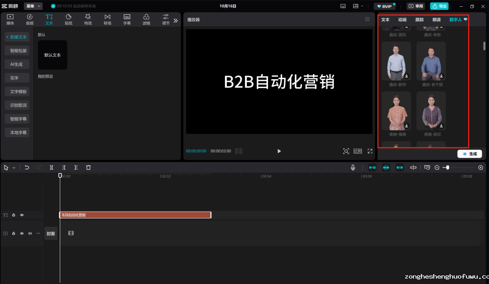Open 花字 styled text category
489x284 pixels.
click(17, 78)
